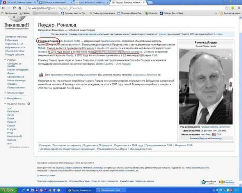Open a new browser tab

click(x=150, y=2)
